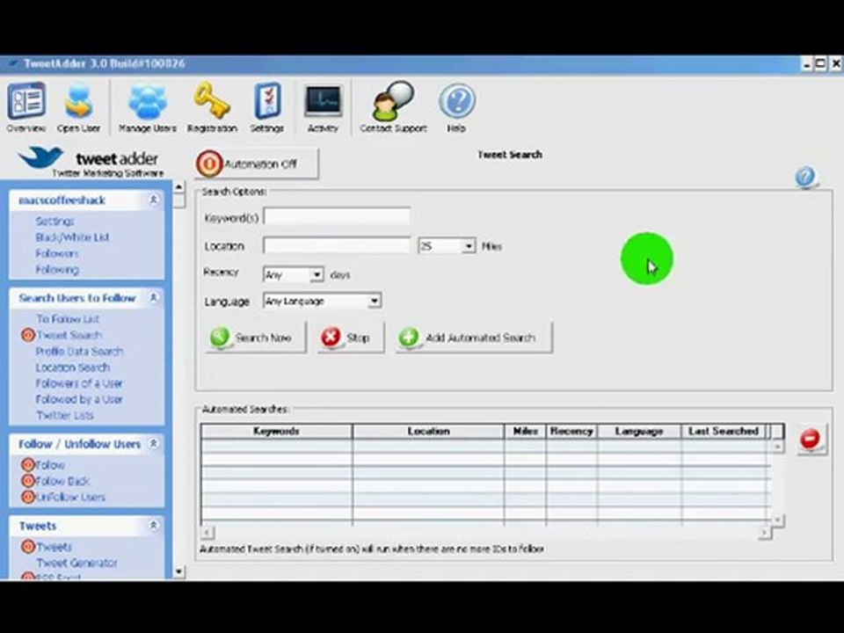Show the Activity monitor icon
This screenshot has height=633, width=844.
click(x=323, y=107)
